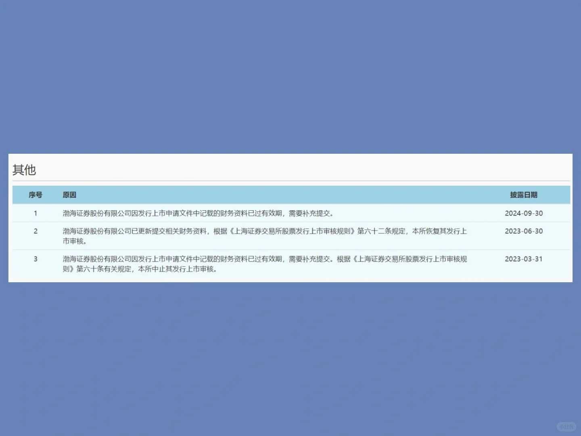581x436 pixels.
Task: Select row number 1 cell
Action: point(36,213)
